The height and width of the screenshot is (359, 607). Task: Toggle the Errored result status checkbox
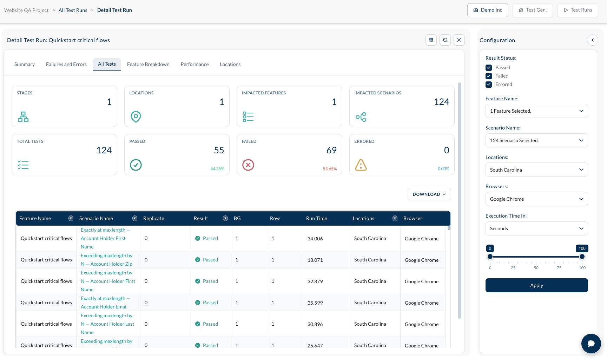coord(489,85)
